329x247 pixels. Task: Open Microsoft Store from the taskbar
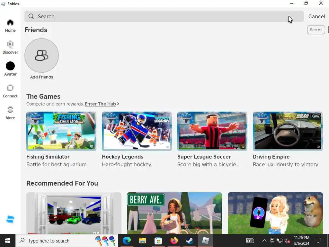tap(158, 241)
